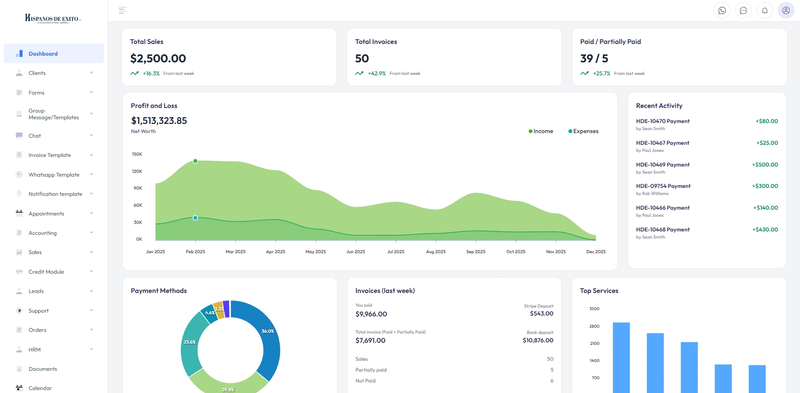Click the Appointments icon in sidebar
This screenshot has height=393, width=800.
(19, 213)
